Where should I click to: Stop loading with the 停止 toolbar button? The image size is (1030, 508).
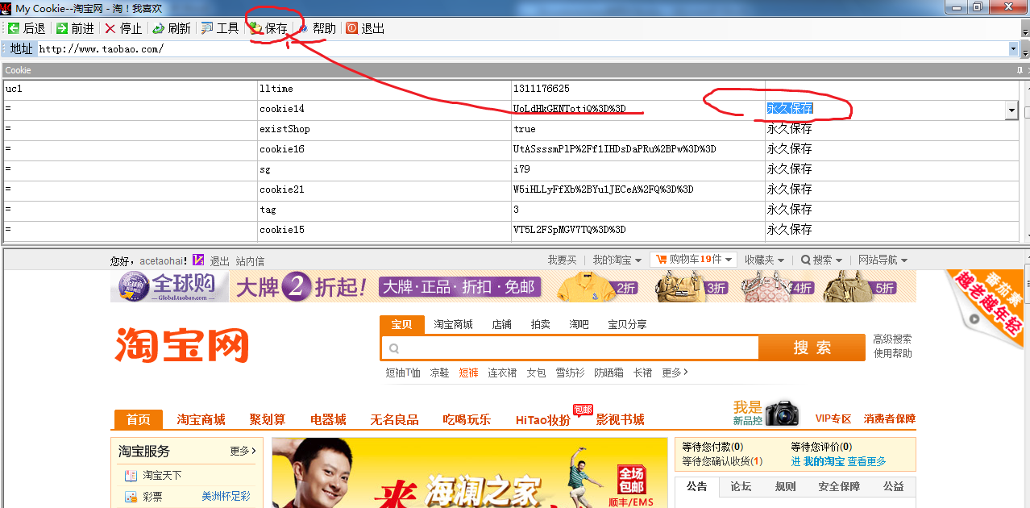click(123, 28)
